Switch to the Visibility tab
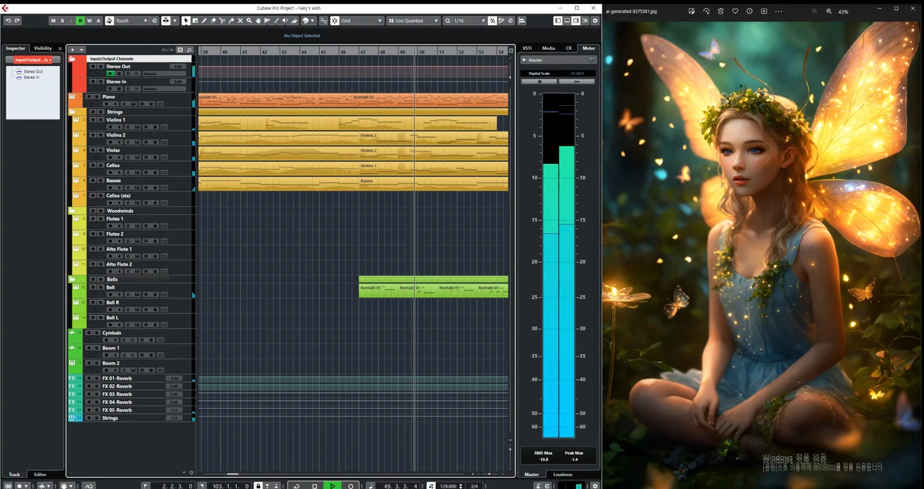The height and width of the screenshot is (489, 924). tap(43, 48)
